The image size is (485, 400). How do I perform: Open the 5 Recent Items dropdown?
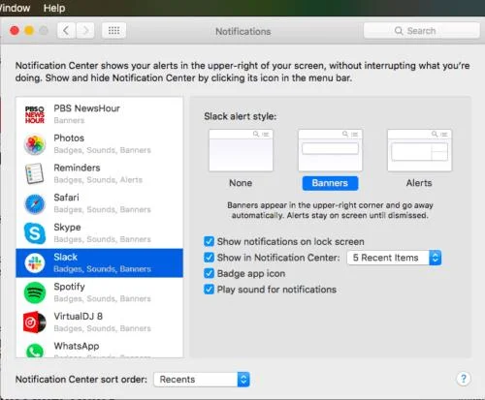[394, 258]
